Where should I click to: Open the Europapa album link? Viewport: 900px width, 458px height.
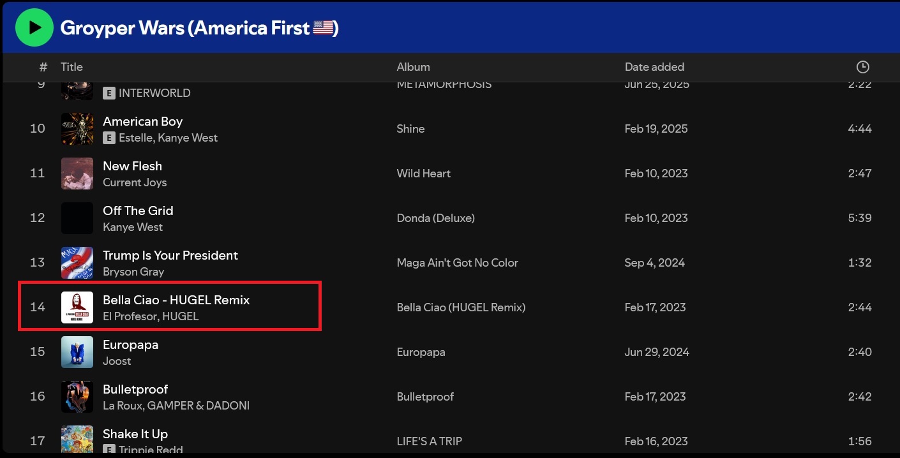tap(421, 352)
